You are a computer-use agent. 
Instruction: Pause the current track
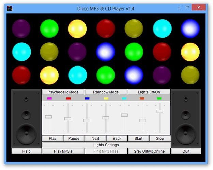click(74, 139)
